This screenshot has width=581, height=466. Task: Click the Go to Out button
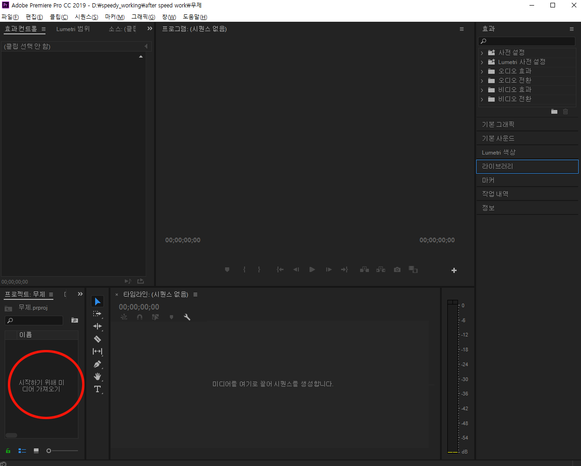(x=344, y=270)
